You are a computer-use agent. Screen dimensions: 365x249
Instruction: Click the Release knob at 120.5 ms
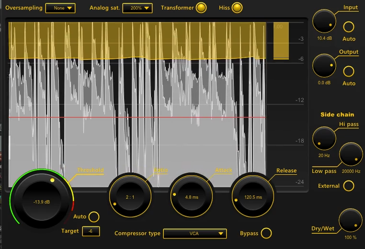tap(252, 197)
